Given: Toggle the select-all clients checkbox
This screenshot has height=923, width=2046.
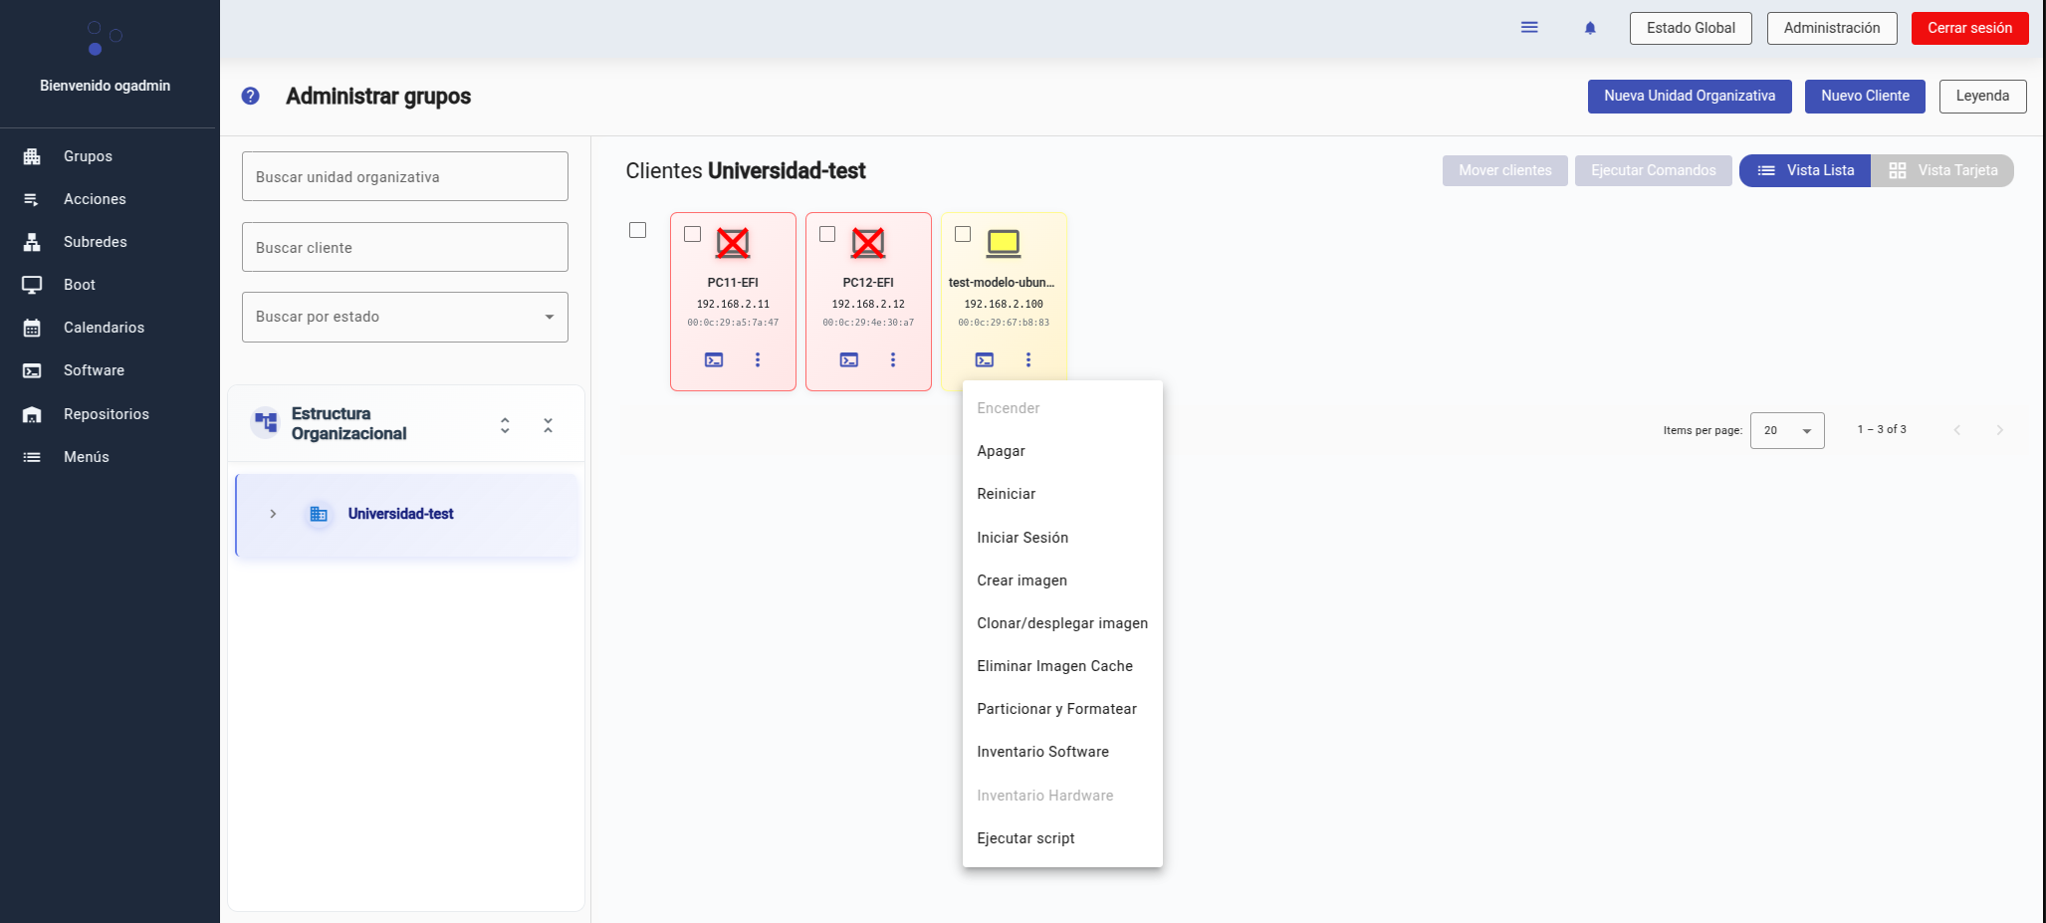Looking at the screenshot, I should [638, 230].
